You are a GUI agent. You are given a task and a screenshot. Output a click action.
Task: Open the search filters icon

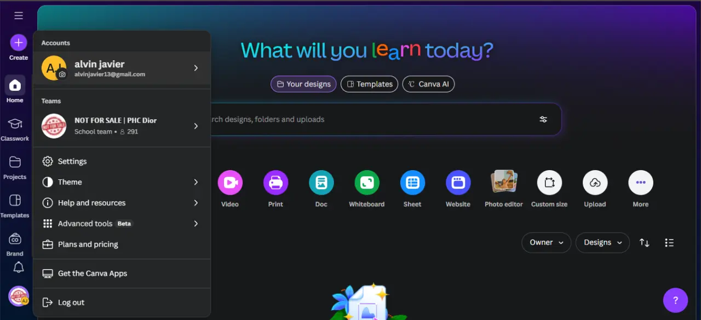pos(543,119)
